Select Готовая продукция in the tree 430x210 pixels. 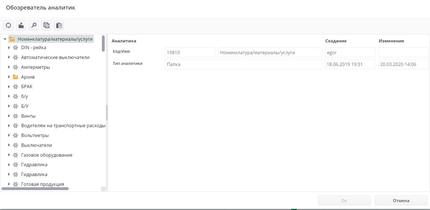42,184
